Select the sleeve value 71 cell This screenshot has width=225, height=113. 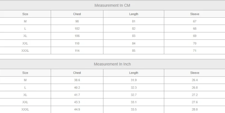click(195, 51)
